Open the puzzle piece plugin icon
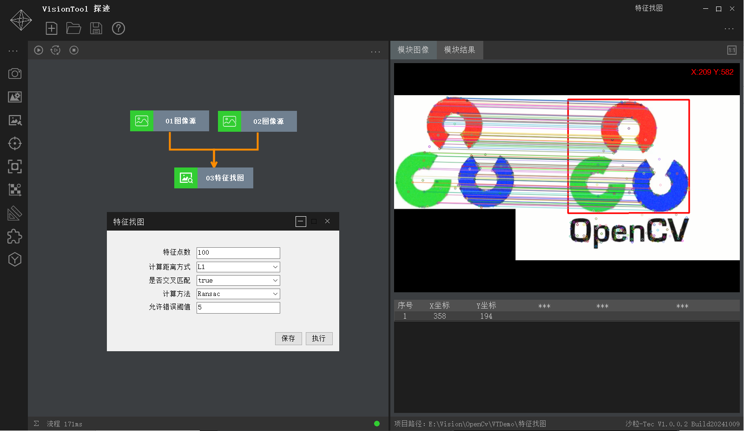Viewport: 744px width, 431px height. (15, 237)
